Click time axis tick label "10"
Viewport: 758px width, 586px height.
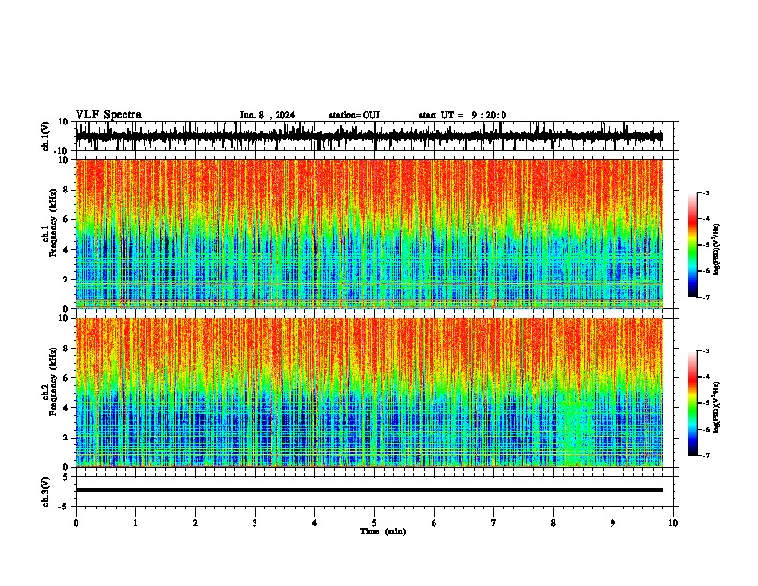[673, 523]
